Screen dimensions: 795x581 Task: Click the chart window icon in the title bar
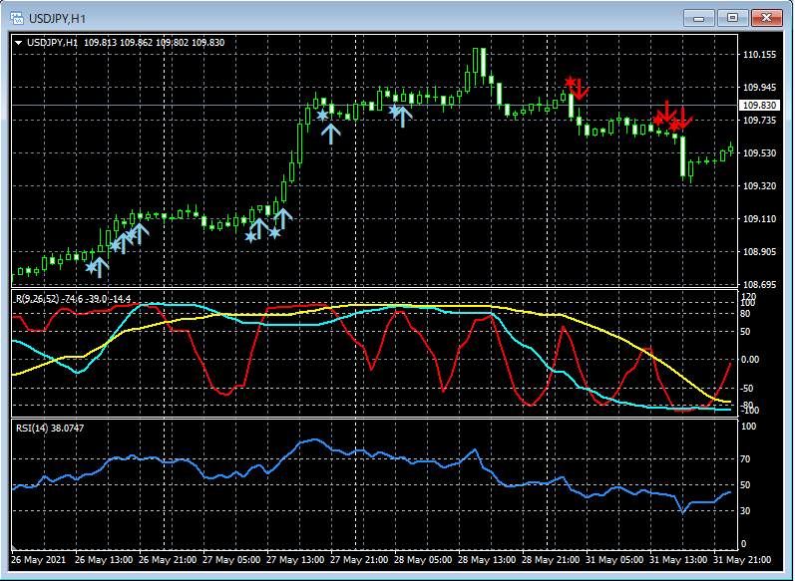pyautogui.click(x=17, y=17)
